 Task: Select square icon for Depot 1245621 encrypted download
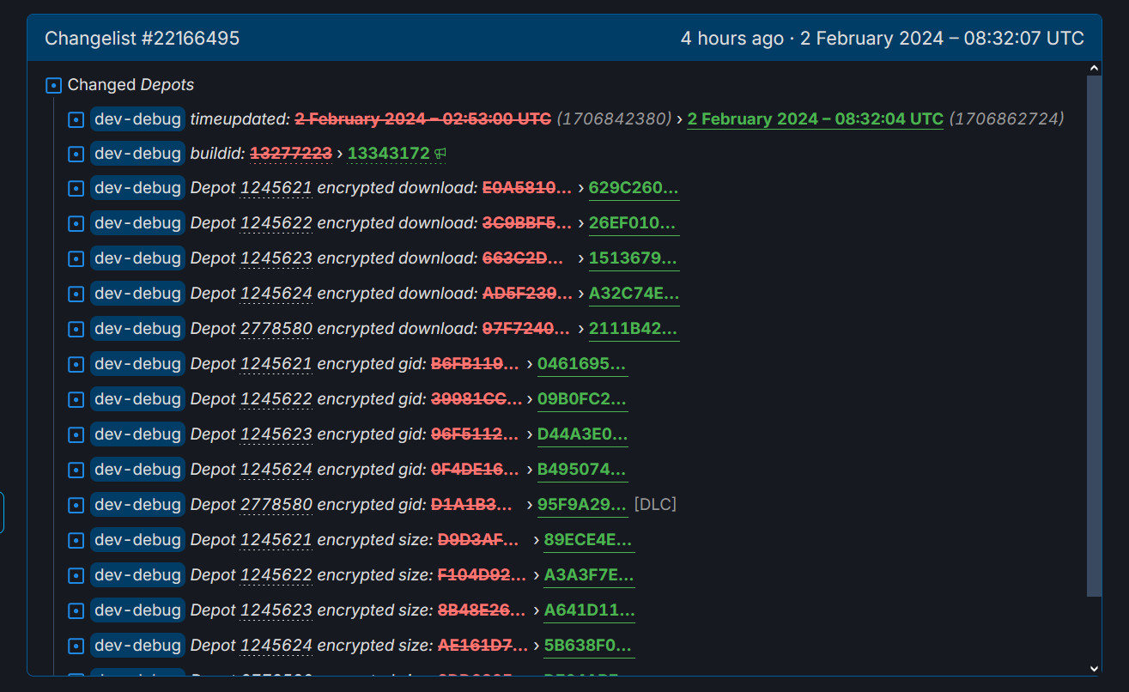coord(76,189)
